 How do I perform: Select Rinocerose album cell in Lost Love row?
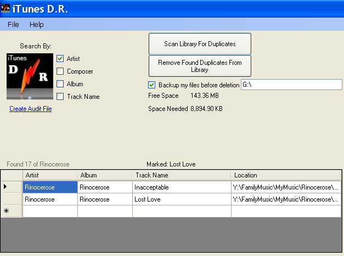105,199
